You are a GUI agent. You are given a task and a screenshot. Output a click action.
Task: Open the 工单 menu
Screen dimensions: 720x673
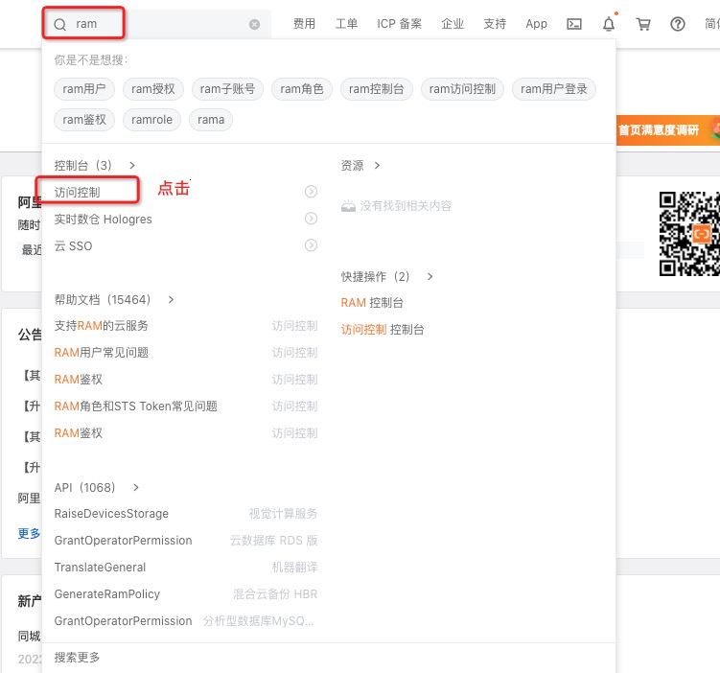click(x=346, y=24)
